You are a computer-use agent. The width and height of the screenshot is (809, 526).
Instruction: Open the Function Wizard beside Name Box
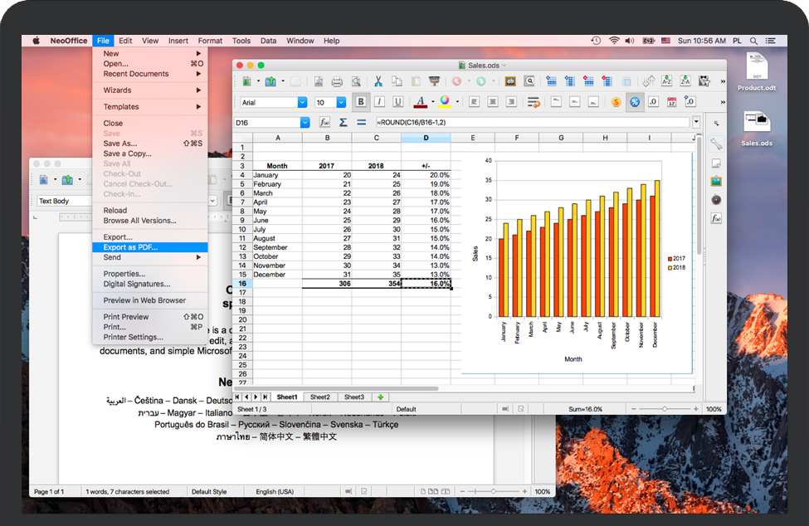325,123
